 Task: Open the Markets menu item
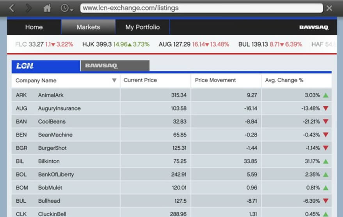(x=88, y=27)
